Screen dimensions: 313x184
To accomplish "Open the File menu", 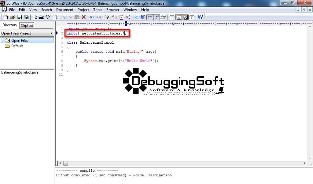I will click(x=12, y=10).
